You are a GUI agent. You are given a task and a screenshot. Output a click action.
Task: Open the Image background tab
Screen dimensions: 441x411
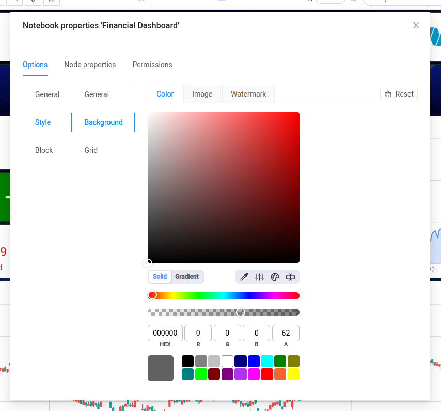click(x=202, y=94)
